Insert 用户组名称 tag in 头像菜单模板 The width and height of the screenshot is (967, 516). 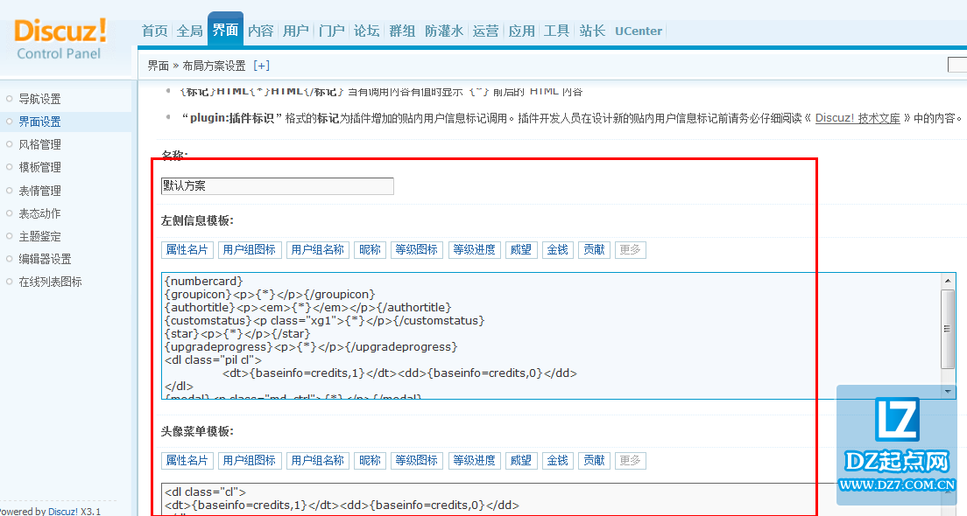[318, 461]
